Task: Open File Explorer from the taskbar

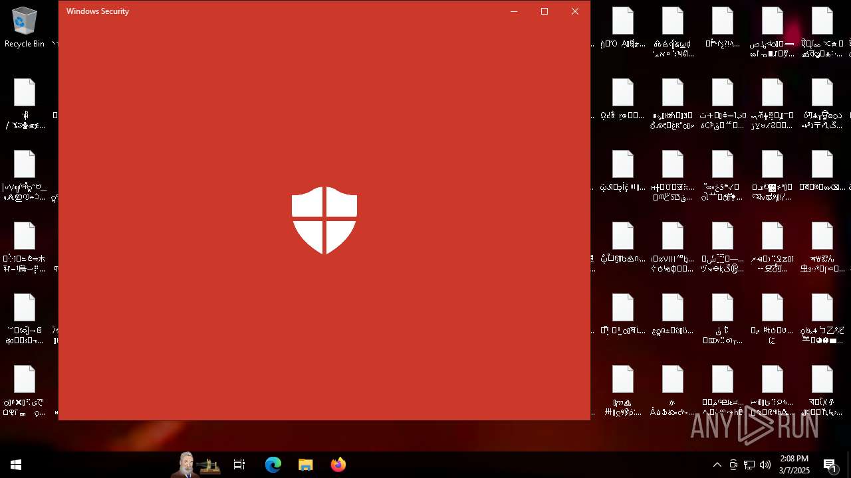Action: coord(306,465)
